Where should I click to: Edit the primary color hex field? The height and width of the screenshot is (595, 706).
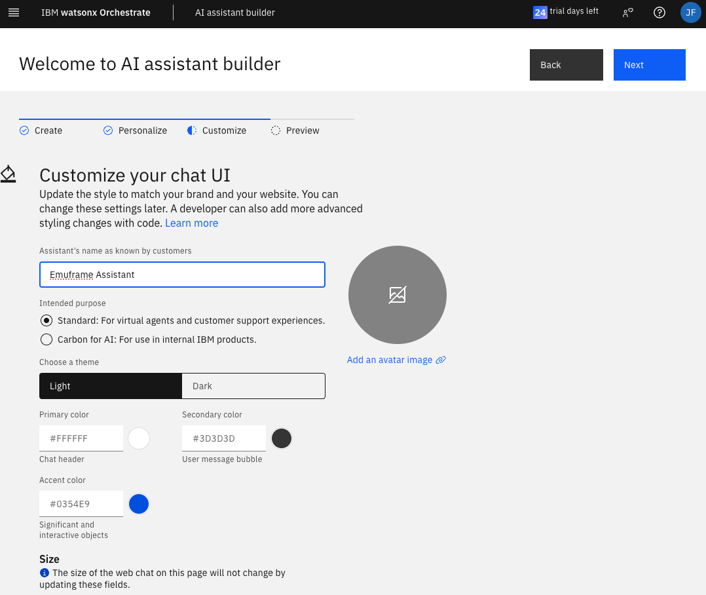(x=81, y=438)
